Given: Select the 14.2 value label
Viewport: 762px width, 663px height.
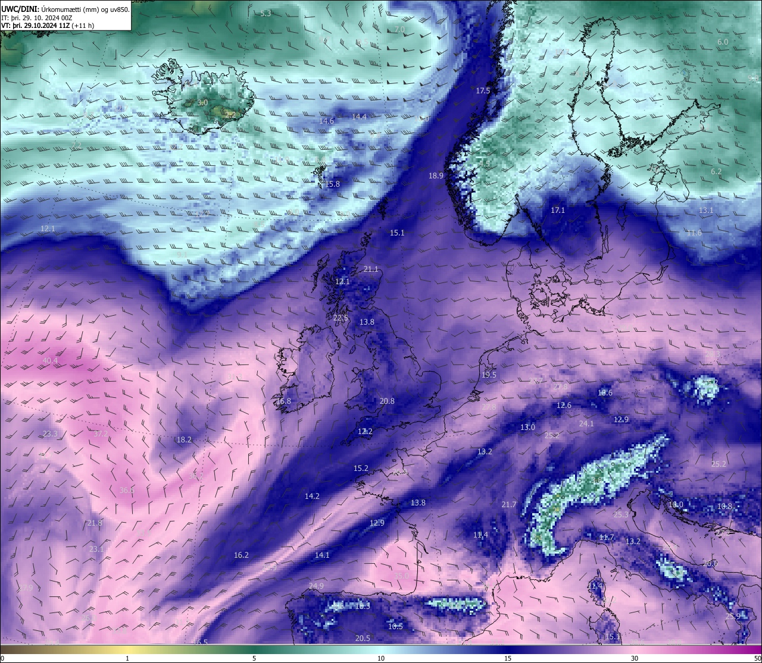Looking at the screenshot, I should (312, 497).
